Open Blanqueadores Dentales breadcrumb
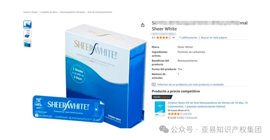Screen dimensions: 270x140 click(73, 12)
